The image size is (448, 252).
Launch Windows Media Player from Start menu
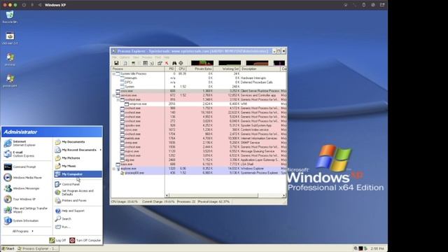pos(22,177)
